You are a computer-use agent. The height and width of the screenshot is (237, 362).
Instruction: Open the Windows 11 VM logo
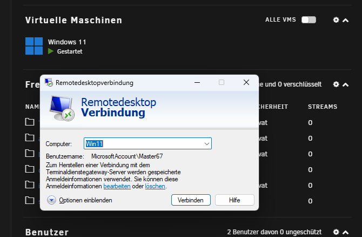point(34,46)
